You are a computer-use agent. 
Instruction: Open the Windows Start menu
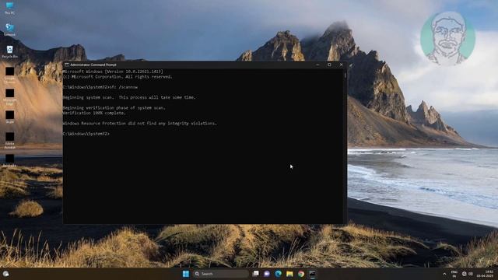(x=186, y=274)
